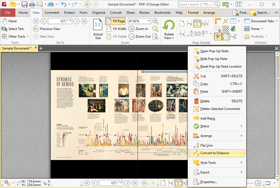Screen dimensions: 280x188
Task: Toggle the rulers icon
Action: [218, 21]
